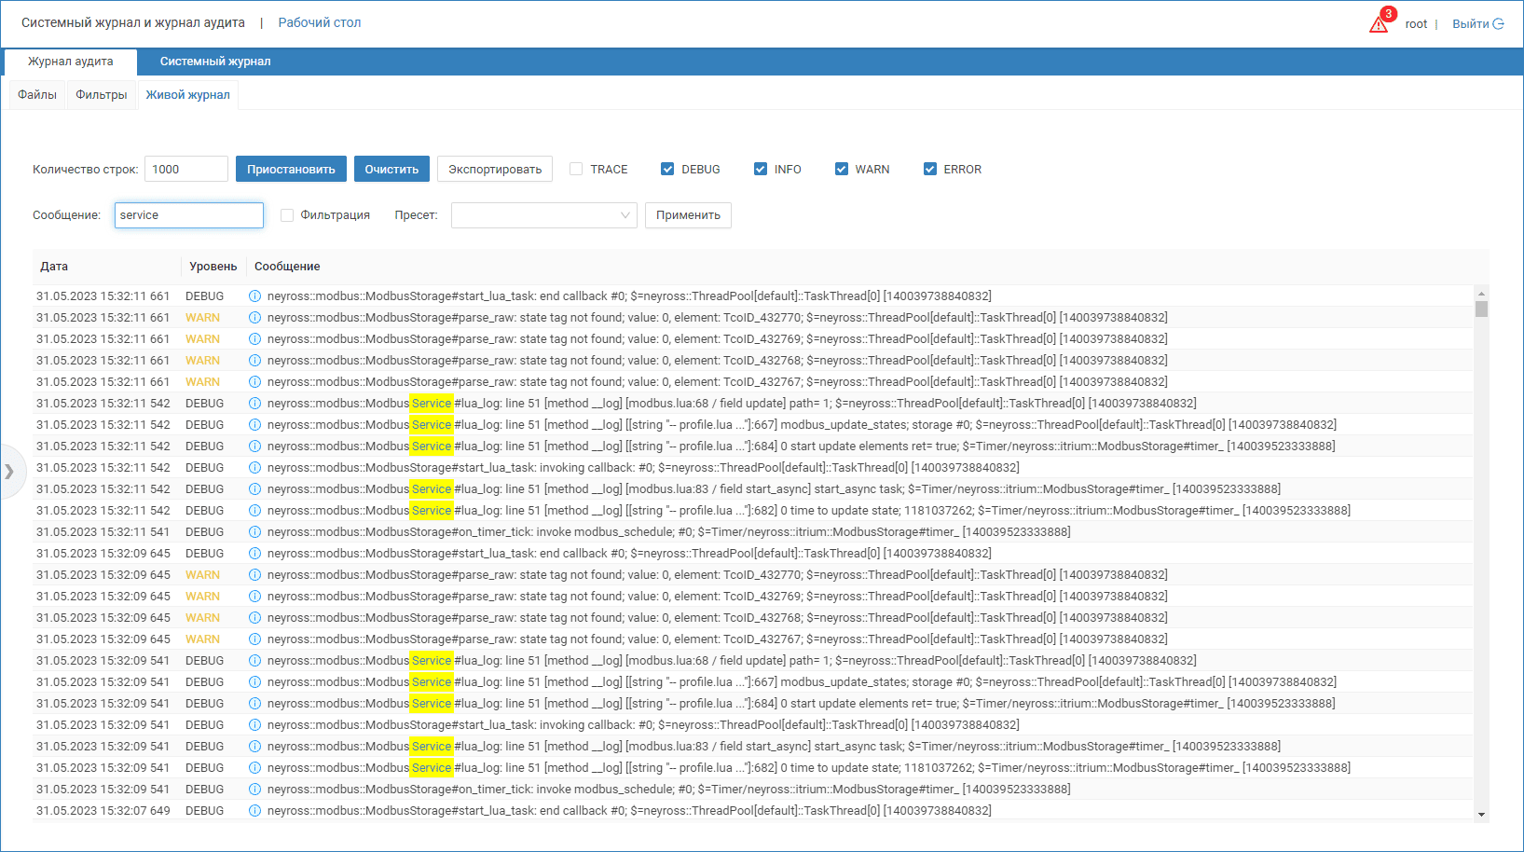Click the logout arrow icon
The image size is (1524, 852).
[x=1499, y=24]
